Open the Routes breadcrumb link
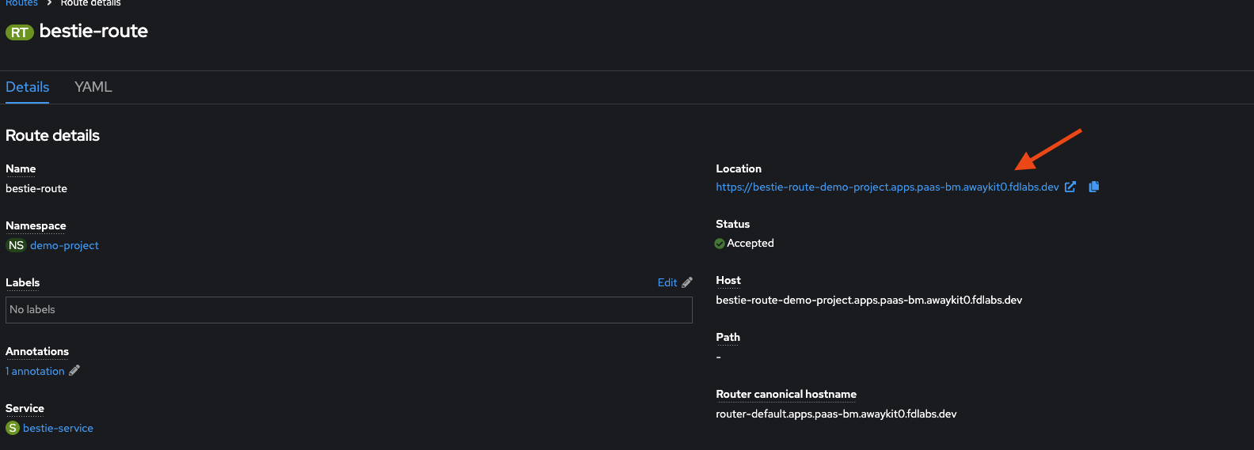Screen dimensions: 1254x450 21,3
